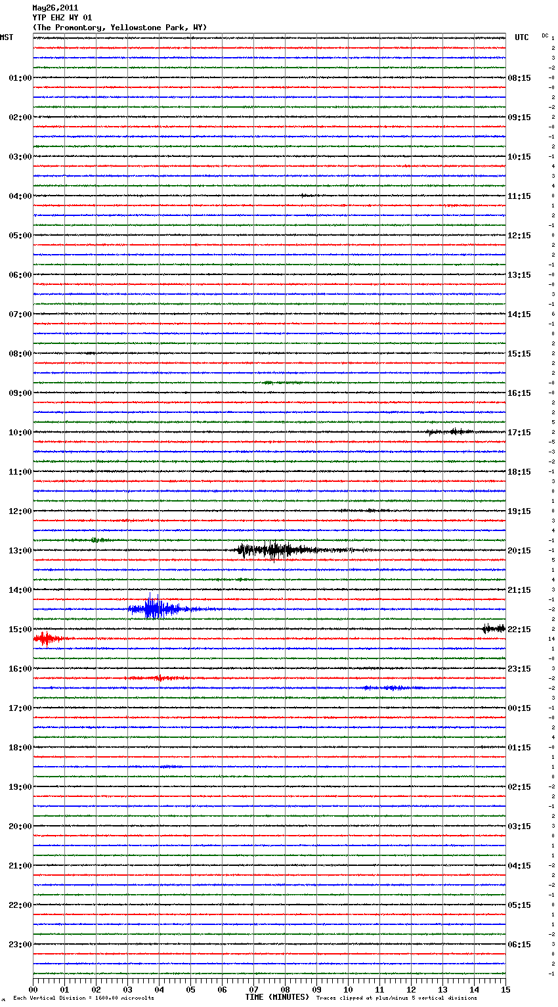Select the 18:00 MST hour label
558x1007 pixels.
(20, 748)
